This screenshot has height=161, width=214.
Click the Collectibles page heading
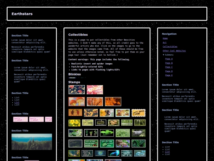click(x=78, y=35)
